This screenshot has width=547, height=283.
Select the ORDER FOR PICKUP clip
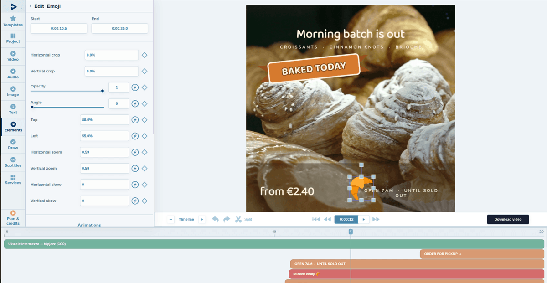point(482,254)
